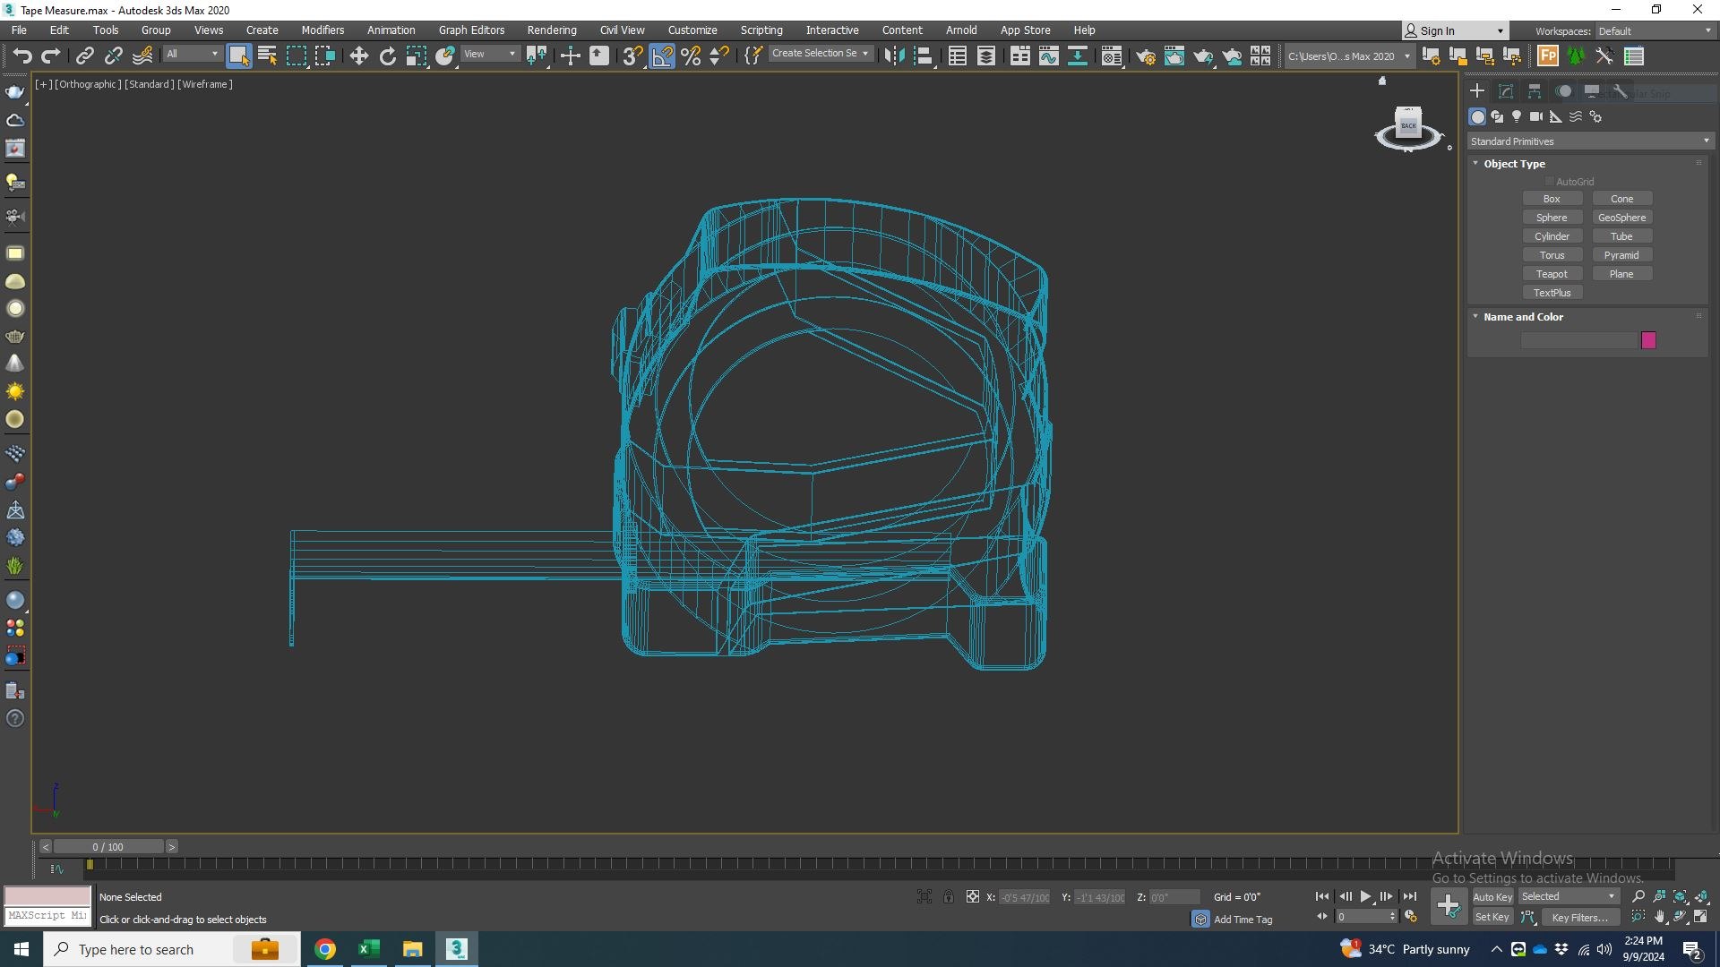Click the Set Key button

click(x=1492, y=918)
